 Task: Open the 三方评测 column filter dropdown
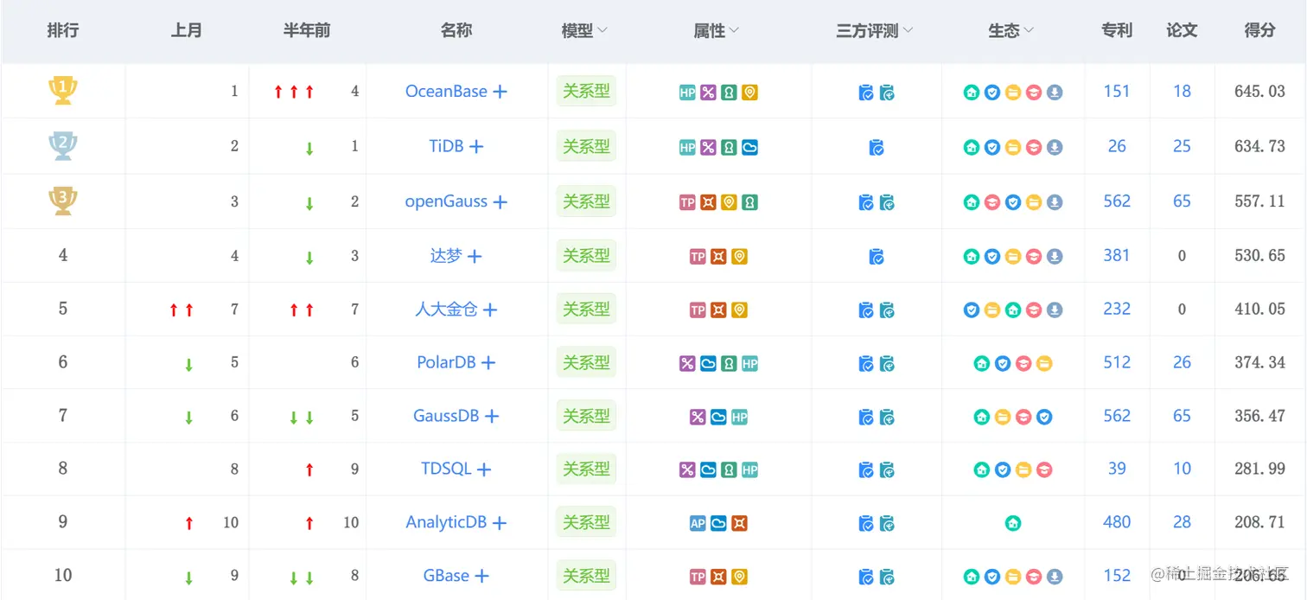[x=908, y=31]
